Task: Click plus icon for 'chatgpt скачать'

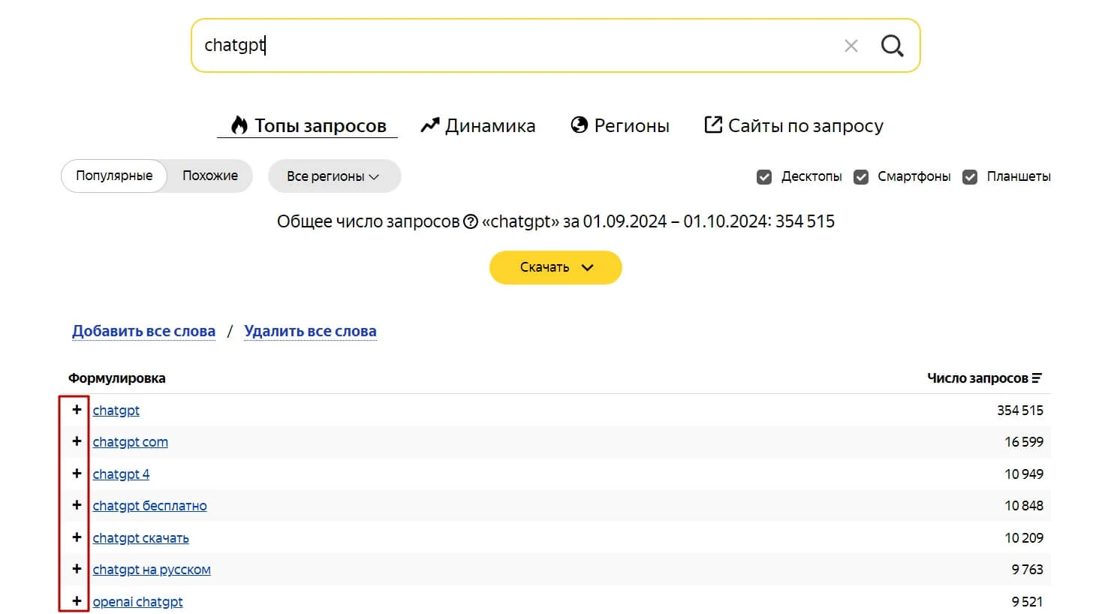Action: pyautogui.click(x=77, y=537)
